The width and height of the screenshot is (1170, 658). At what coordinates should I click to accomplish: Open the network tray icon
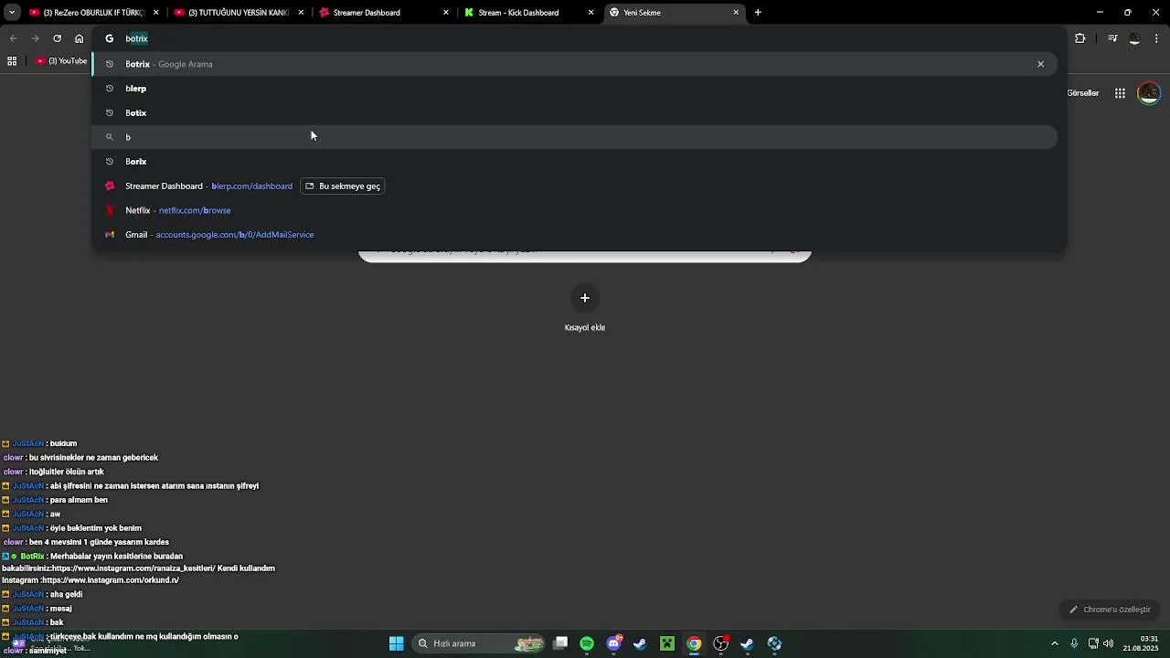(x=1093, y=643)
